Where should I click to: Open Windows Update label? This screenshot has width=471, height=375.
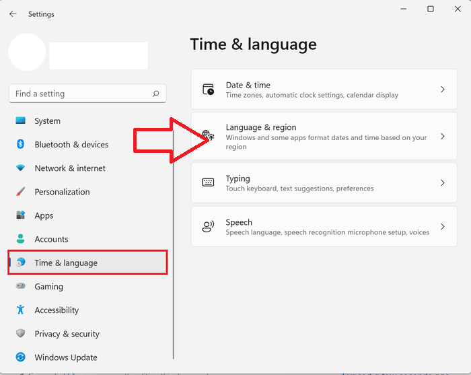pyautogui.click(x=66, y=357)
